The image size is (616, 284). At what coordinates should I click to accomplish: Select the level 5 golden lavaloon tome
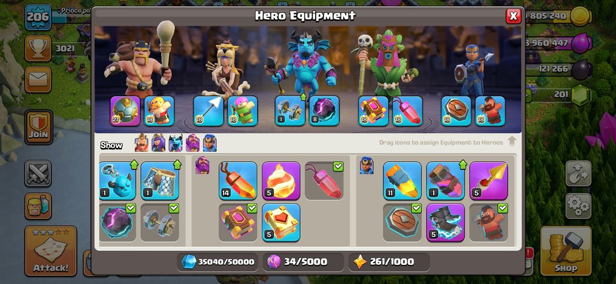tap(281, 222)
